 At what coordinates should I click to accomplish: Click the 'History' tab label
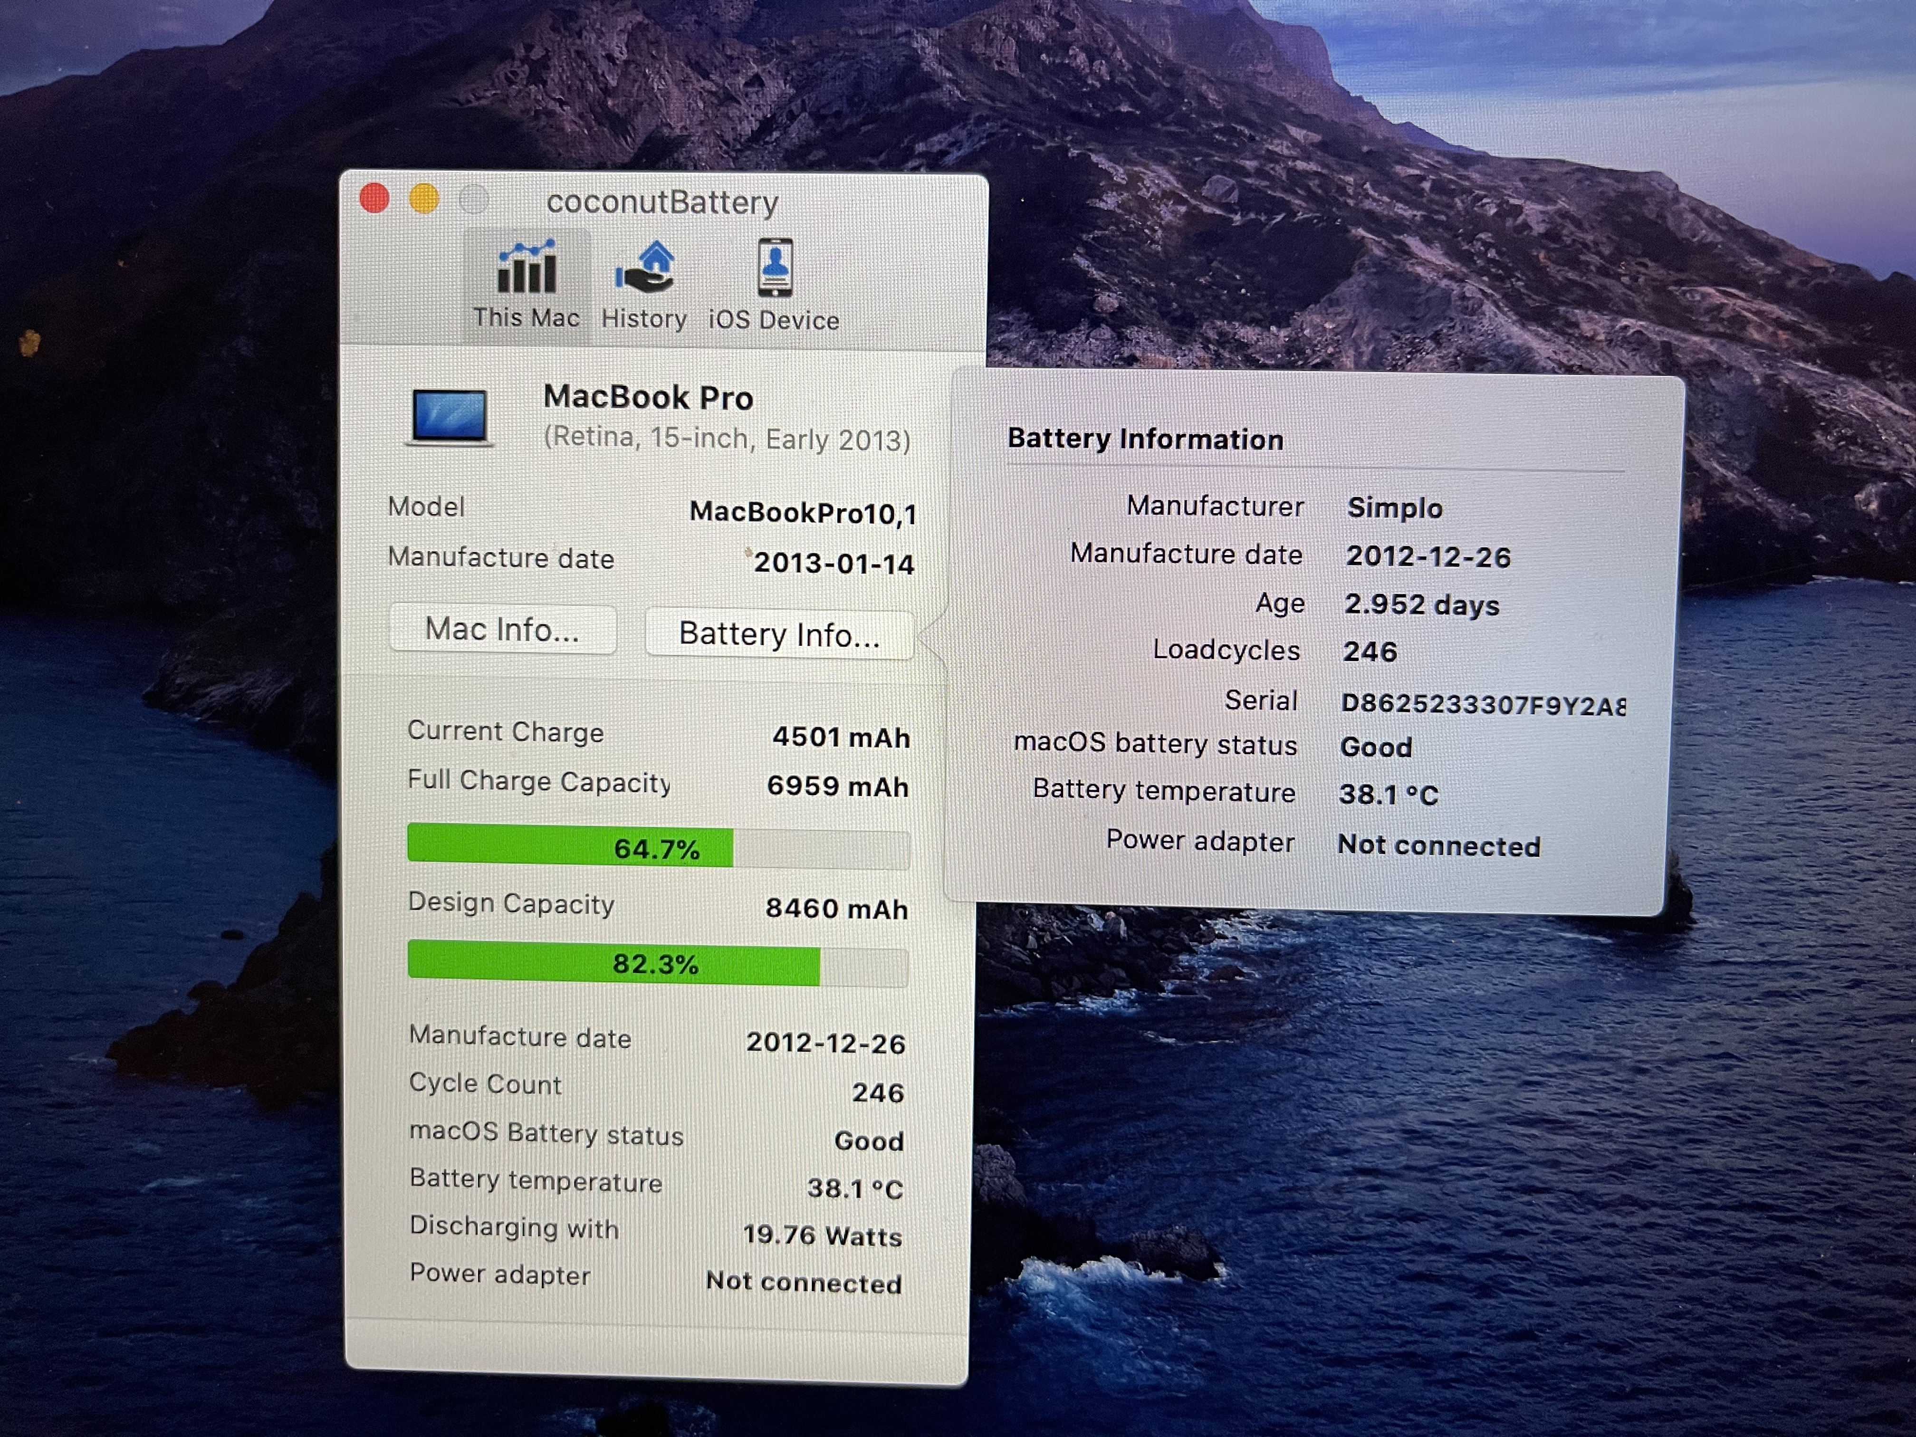pyautogui.click(x=644, y=319)
